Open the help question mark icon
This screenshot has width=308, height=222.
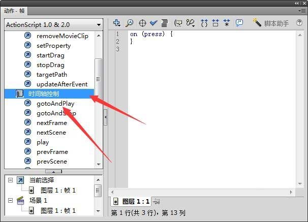[299, 23]
